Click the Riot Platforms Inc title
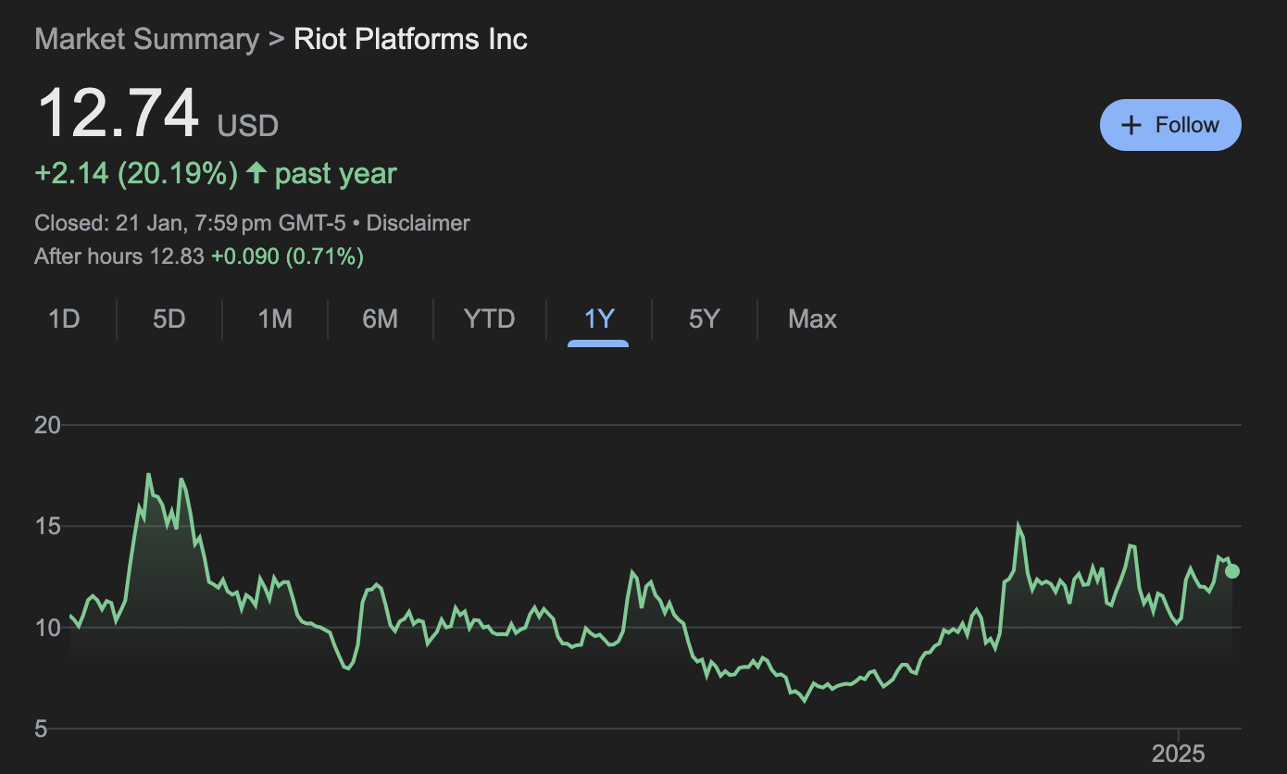Viewport: 1287px width, 774px height. point(411,39)
